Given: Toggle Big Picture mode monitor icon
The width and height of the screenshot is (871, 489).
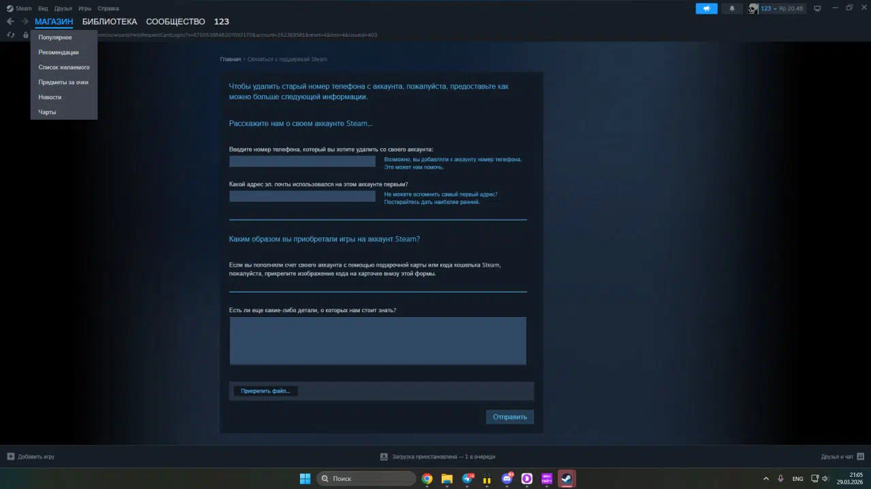Looking at the screenshot, I should click(817, 8).
